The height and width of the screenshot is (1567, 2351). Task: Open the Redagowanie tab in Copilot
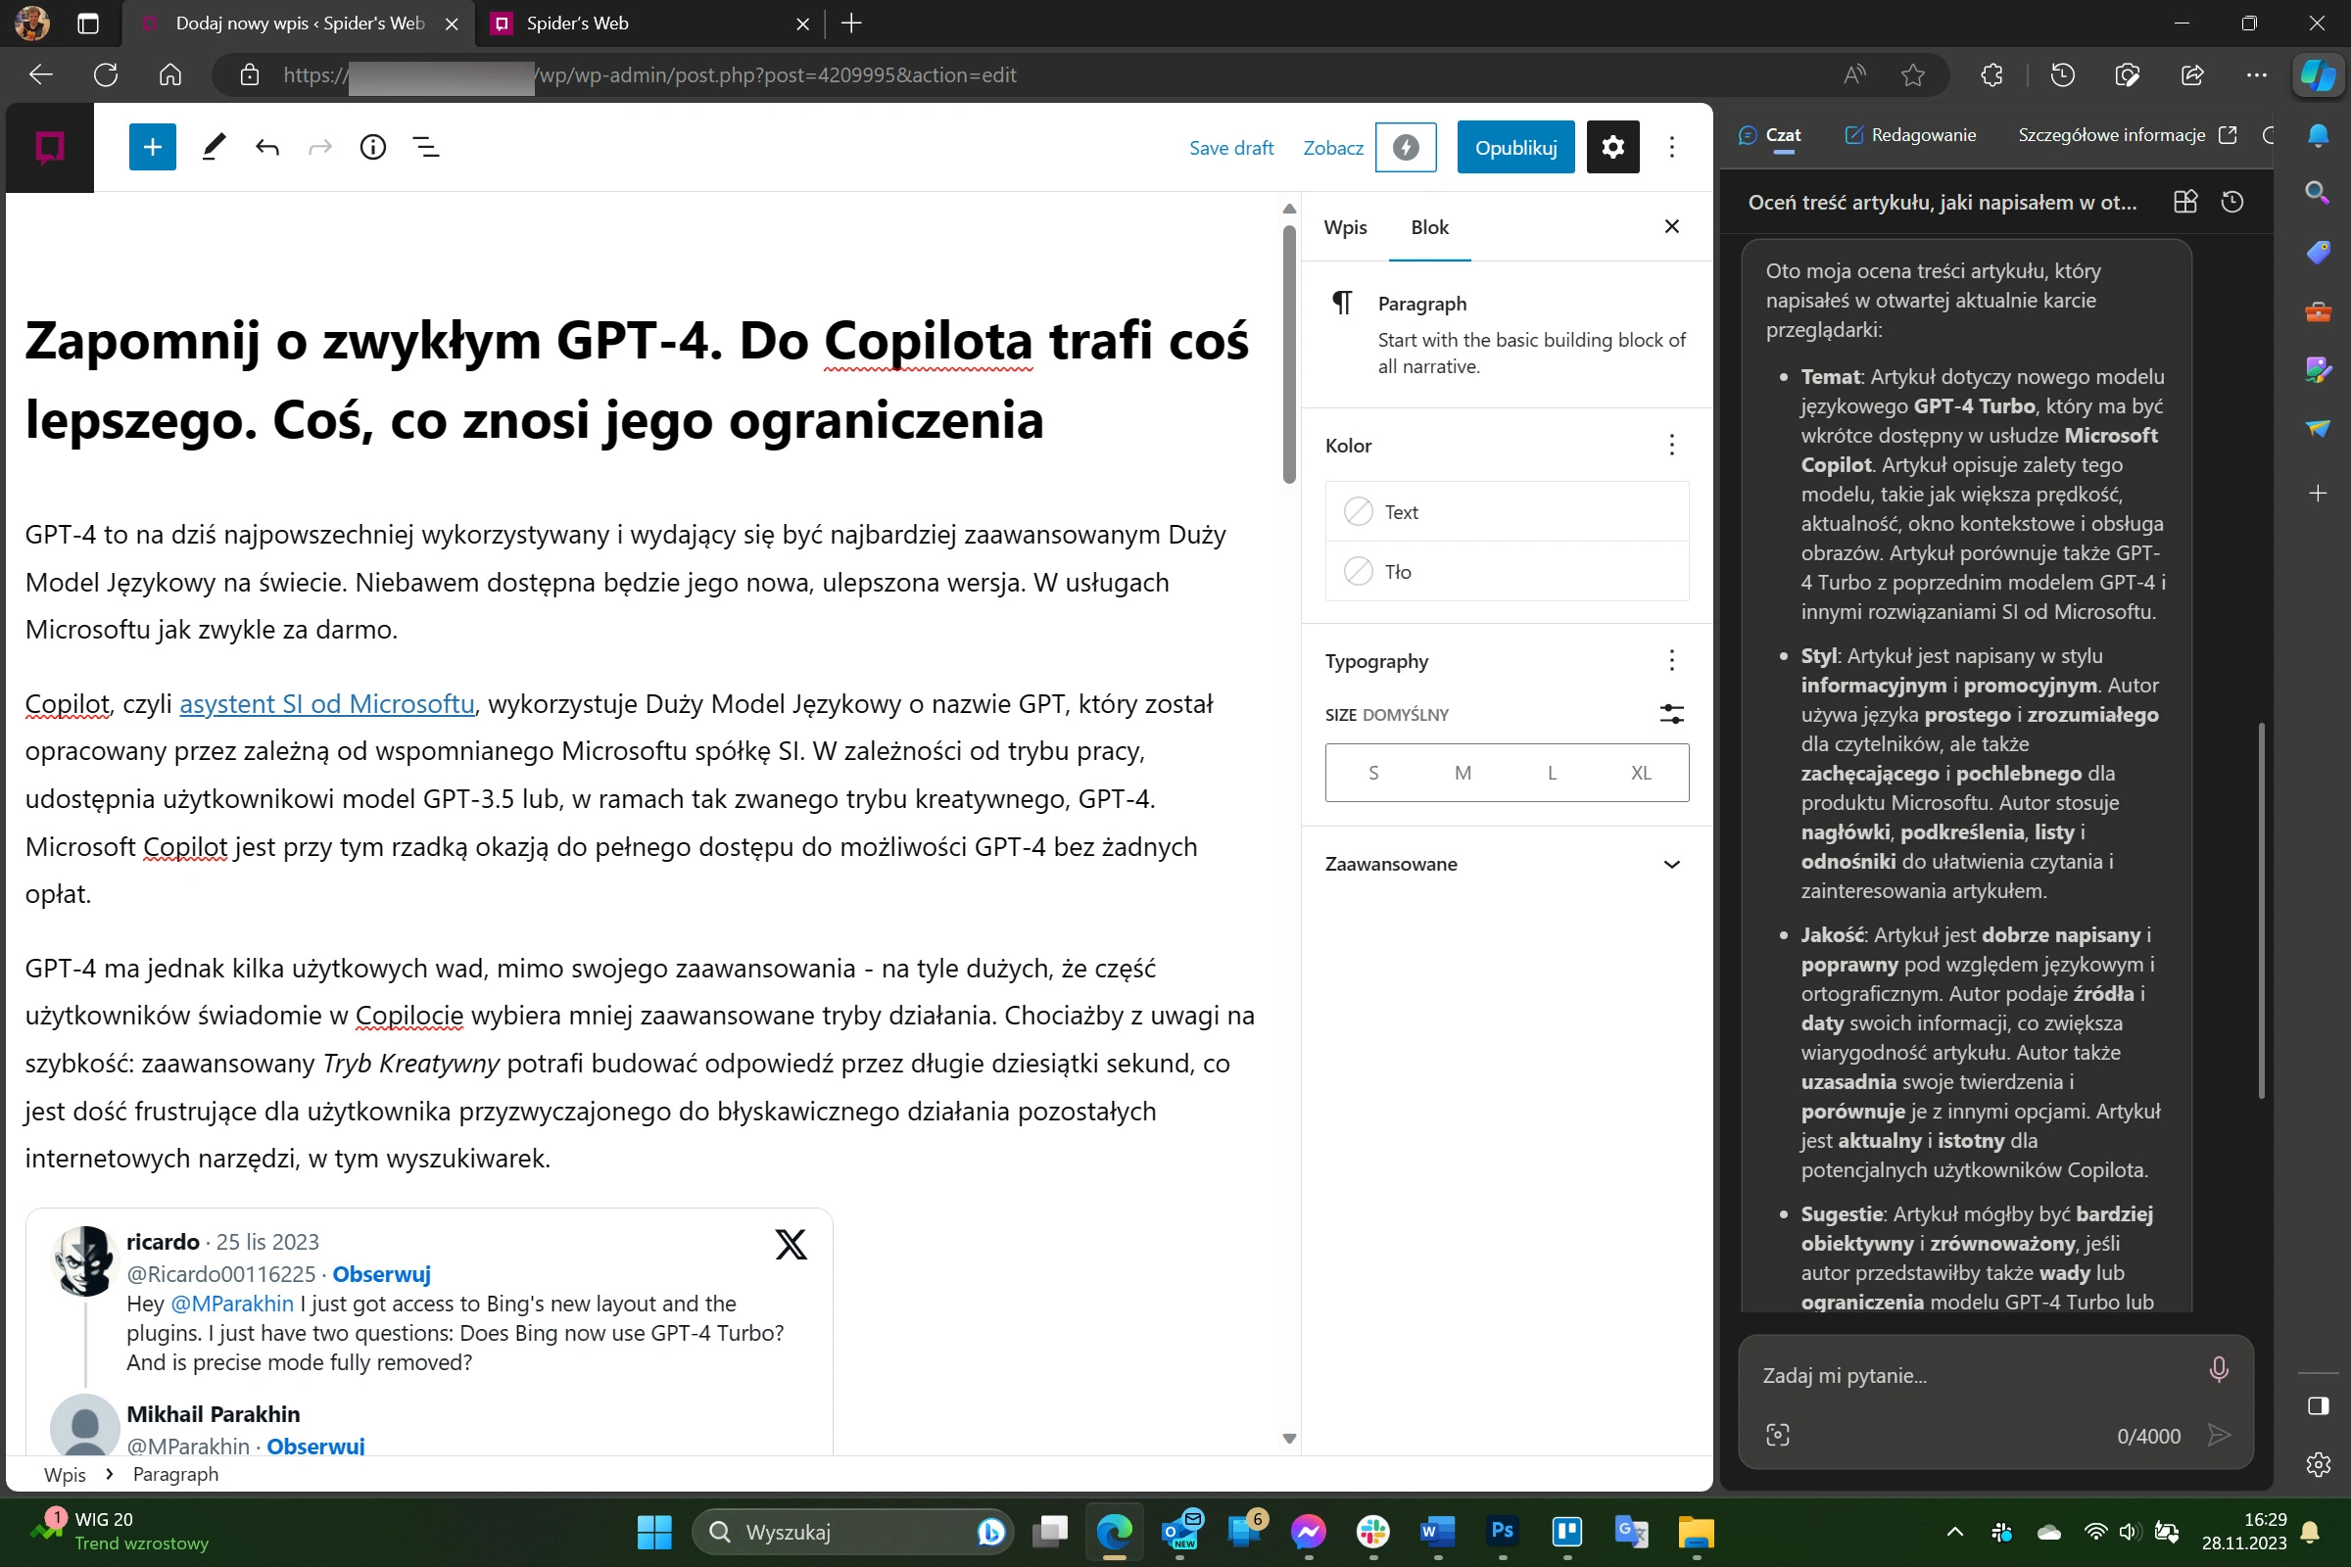tap(1909, 135)
